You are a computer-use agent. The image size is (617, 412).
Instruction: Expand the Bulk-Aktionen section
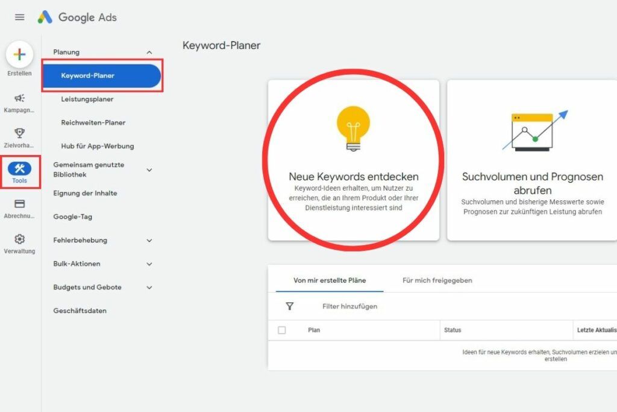pyautogui.click(x=149, y=264)
